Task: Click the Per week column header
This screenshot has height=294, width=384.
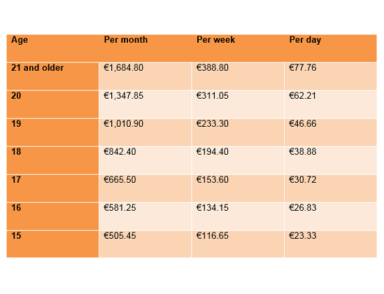Action: [215, 40]
